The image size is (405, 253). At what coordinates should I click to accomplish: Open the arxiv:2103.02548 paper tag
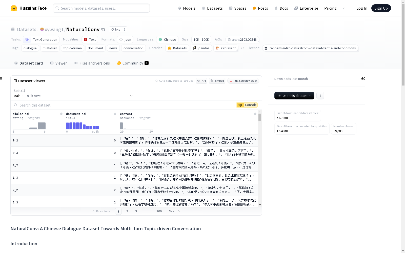click(242, 39)
